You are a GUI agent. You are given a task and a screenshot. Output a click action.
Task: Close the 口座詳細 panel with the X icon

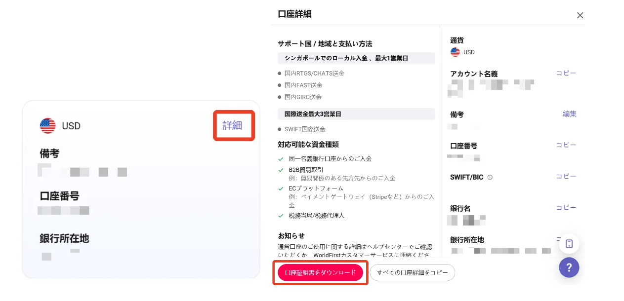click(580, 15)
